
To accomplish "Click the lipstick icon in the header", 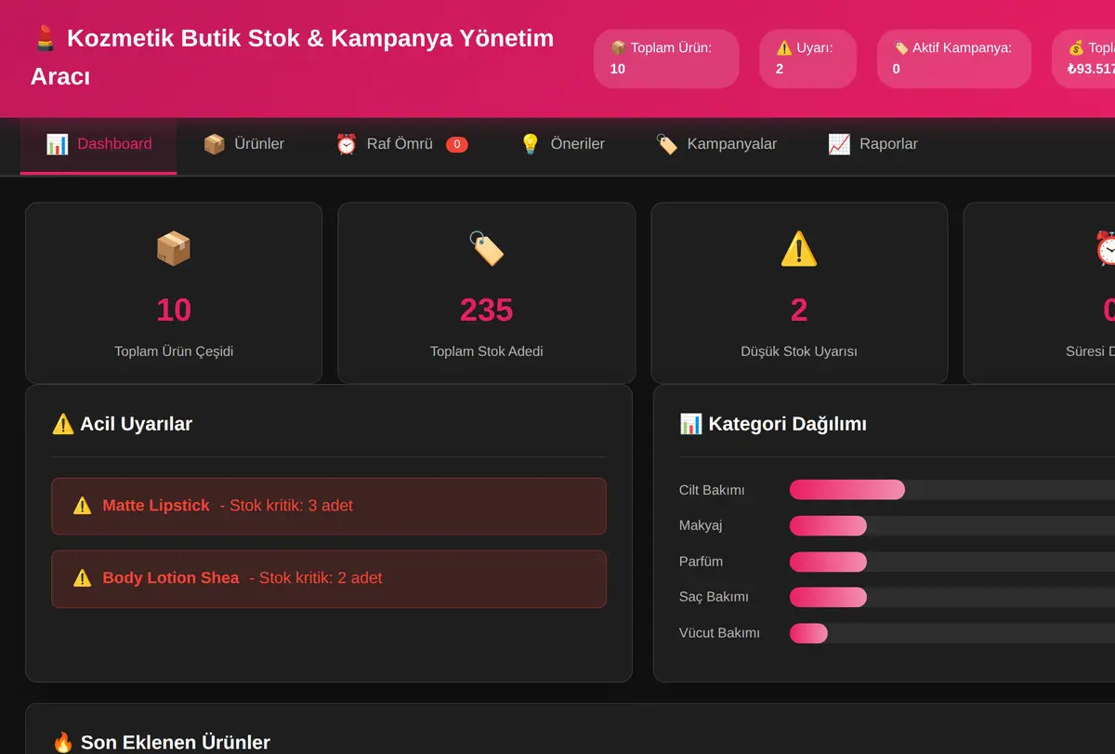I will (45, 38).
